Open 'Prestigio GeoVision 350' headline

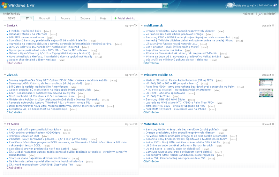[24, 136]
